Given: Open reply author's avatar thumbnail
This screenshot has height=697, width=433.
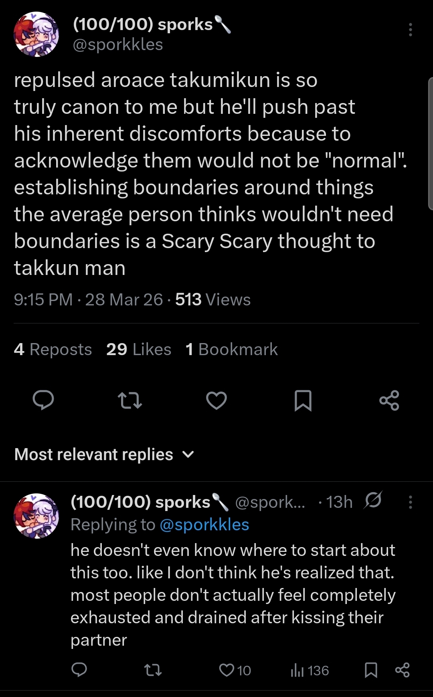Looking at the screenshot, I should pyautogui.click(x=36, y=516).
